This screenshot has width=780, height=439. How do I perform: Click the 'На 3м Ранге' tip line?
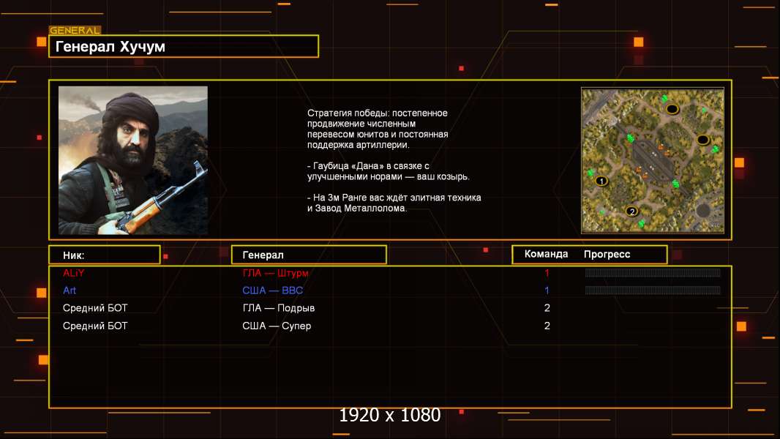coord(394,203)
